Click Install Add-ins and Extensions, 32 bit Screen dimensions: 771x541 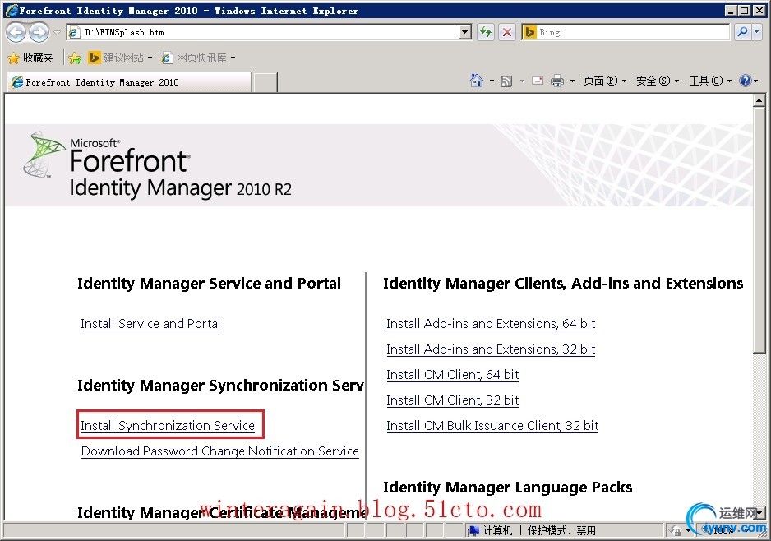491,349
